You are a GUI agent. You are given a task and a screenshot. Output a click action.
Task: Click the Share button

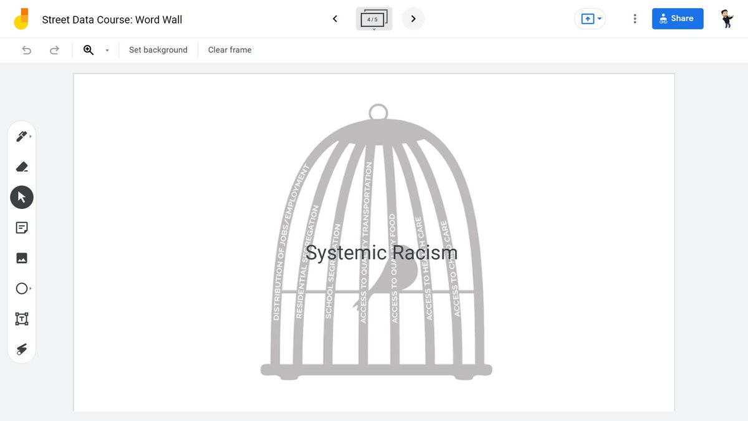click(678, 19)
